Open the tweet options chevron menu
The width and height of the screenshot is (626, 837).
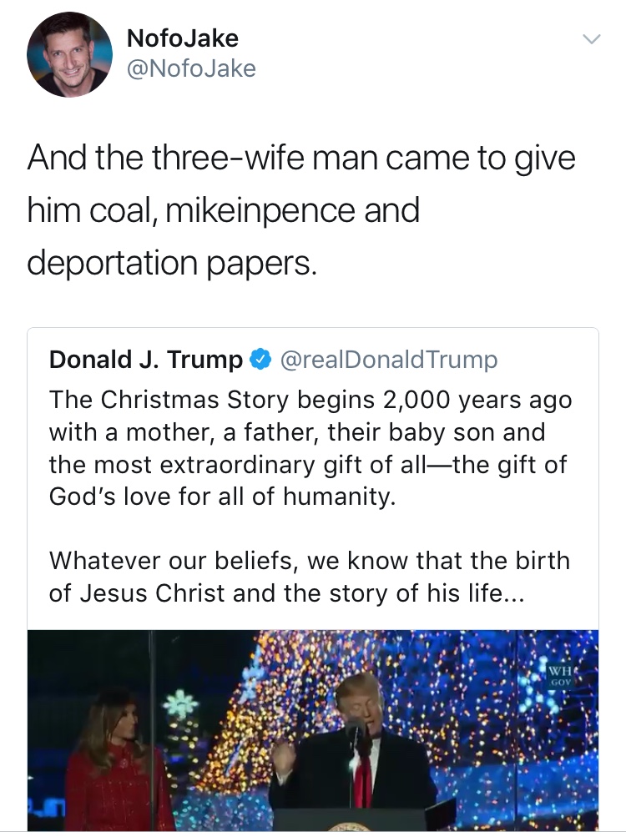click(x=591, y=39)
